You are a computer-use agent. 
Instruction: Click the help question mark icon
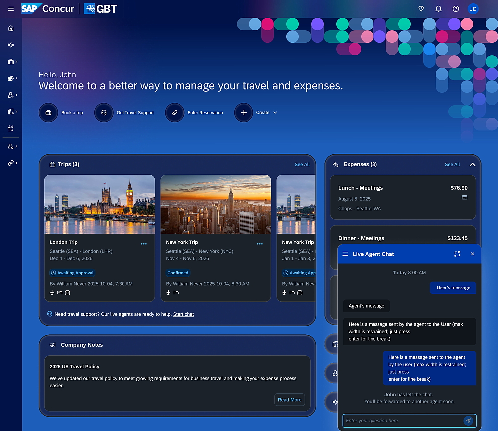click(x=456, y=9)
